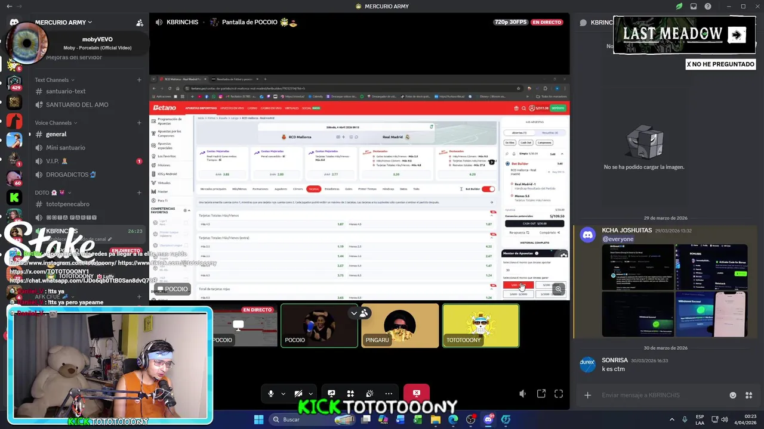Open Microsoft Edge from the taskbar
This screenshot has height=429, width=764.
coord(453,419)
